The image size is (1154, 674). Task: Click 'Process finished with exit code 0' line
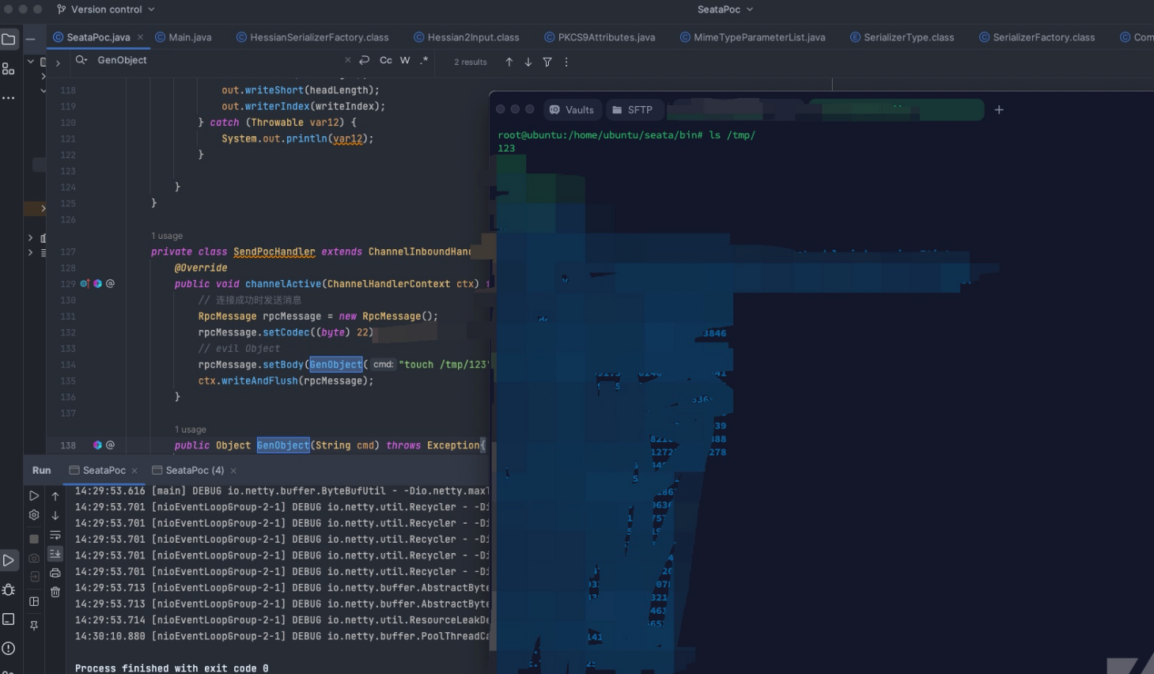172,668
